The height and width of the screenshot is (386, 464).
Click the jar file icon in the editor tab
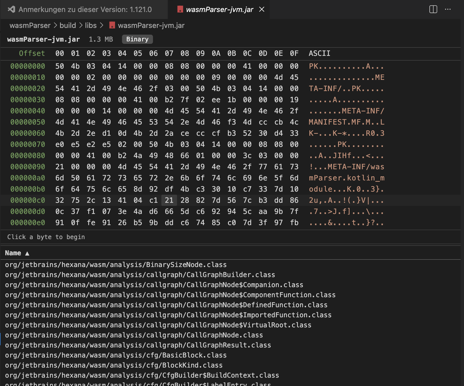coord(180,9)
